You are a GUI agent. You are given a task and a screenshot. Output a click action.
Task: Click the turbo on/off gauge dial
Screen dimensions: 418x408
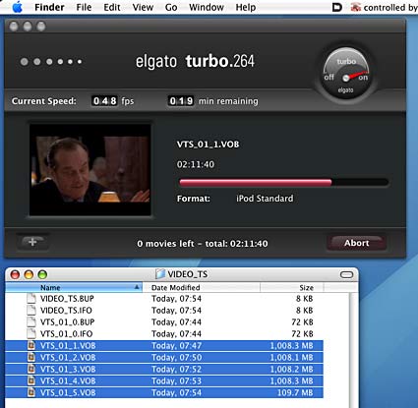pos(346,74)
